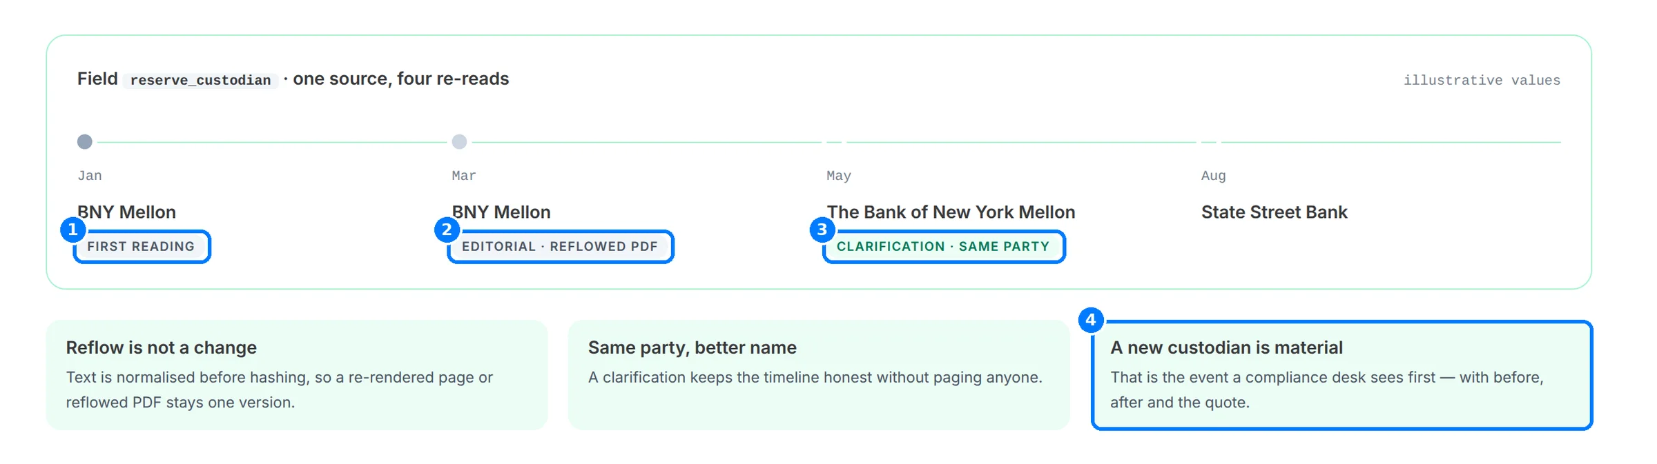1657x464 pixels.
Task: Open the 'Same party, better name' card
Action: click(x=819, y=375)
